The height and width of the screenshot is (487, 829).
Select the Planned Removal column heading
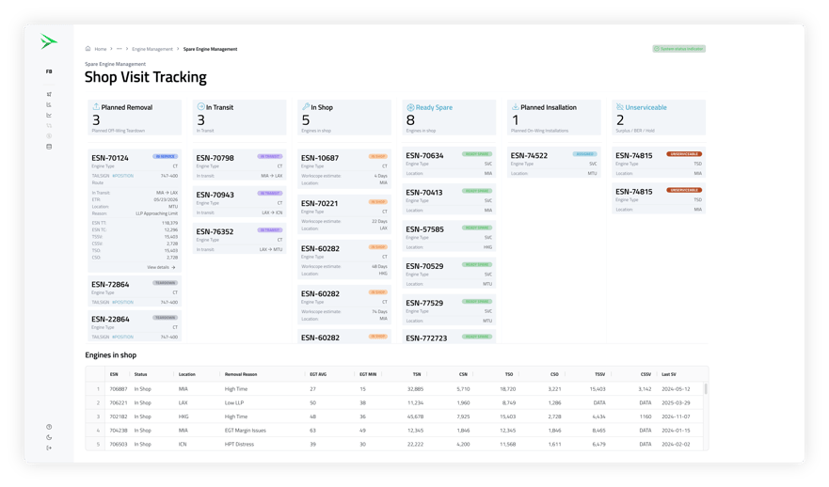[x=127, y=107]
